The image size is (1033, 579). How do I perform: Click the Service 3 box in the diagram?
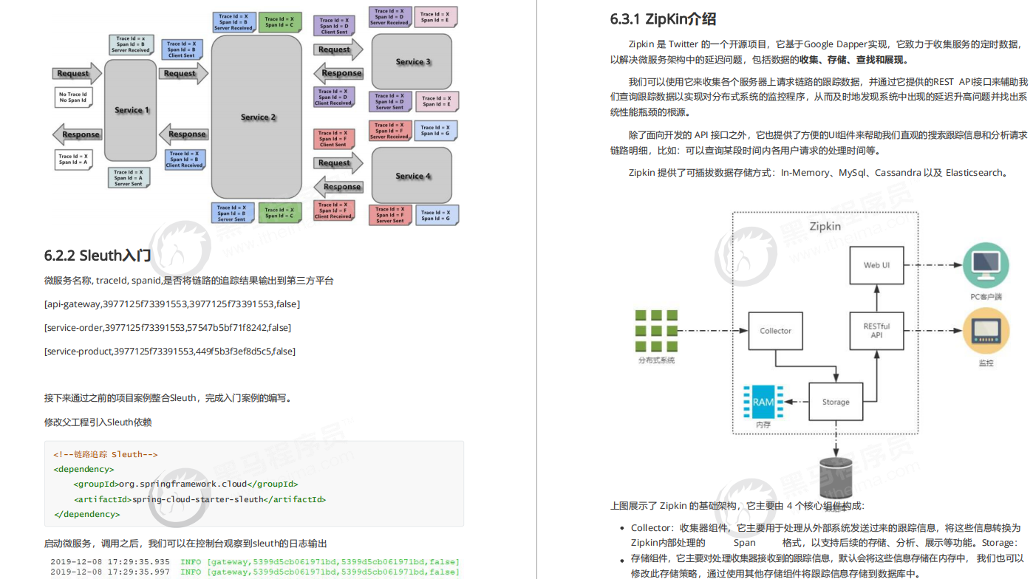(x=412, y=61)
